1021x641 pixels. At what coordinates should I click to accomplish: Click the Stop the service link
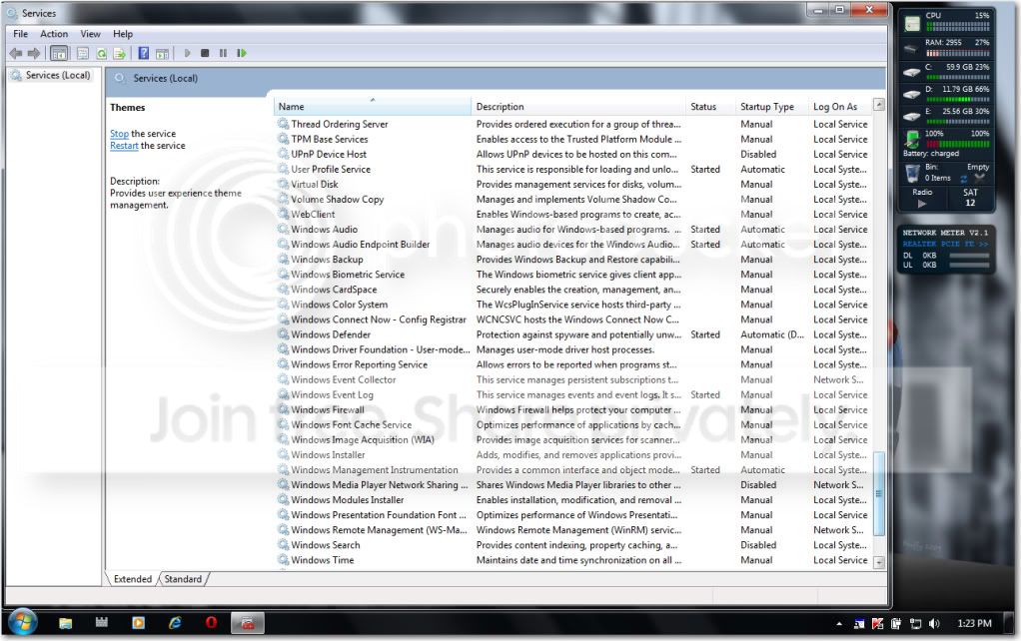(119, 134)
